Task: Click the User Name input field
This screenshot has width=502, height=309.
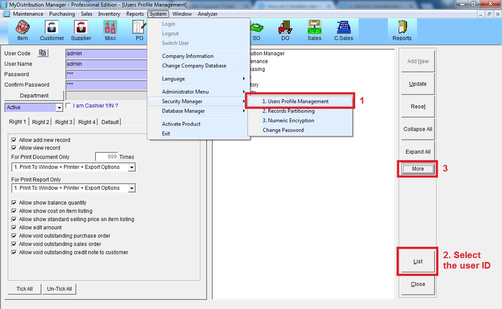Action: 107,64
